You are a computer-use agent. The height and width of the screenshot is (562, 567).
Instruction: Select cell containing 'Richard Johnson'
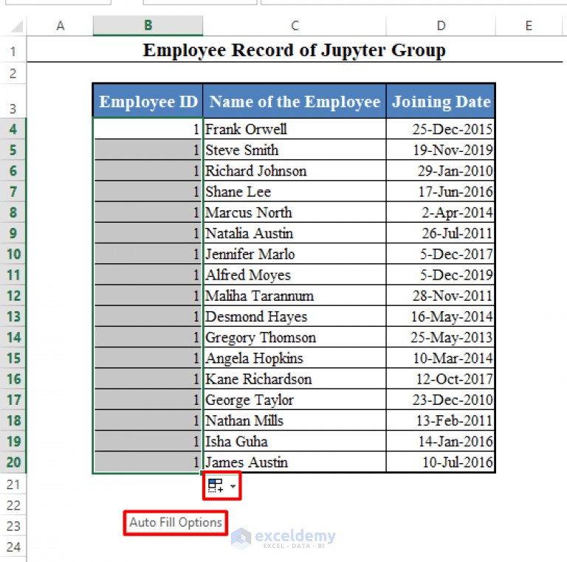click(x=295, y=170)
